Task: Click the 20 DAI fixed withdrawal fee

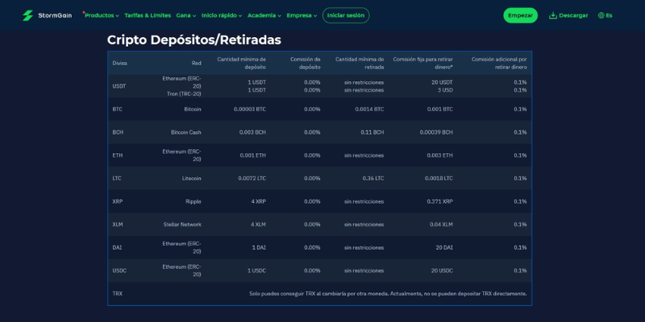Action: [x=444, y=247]
